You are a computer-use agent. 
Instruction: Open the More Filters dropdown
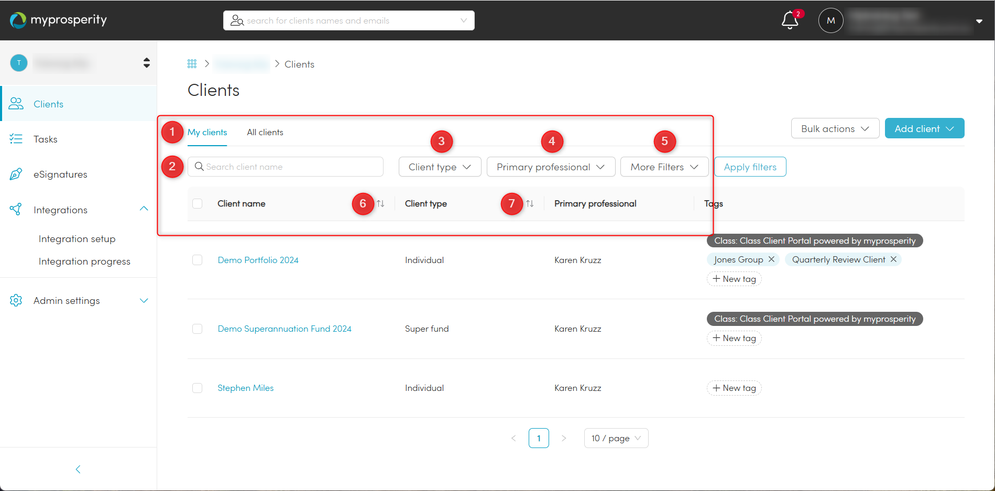664,167
